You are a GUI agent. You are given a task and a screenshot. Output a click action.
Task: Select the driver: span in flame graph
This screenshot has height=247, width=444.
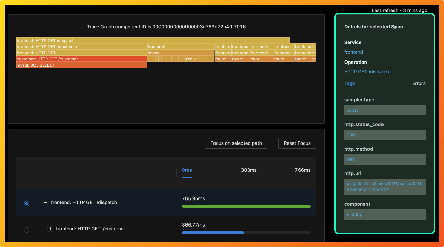[181, 53]
